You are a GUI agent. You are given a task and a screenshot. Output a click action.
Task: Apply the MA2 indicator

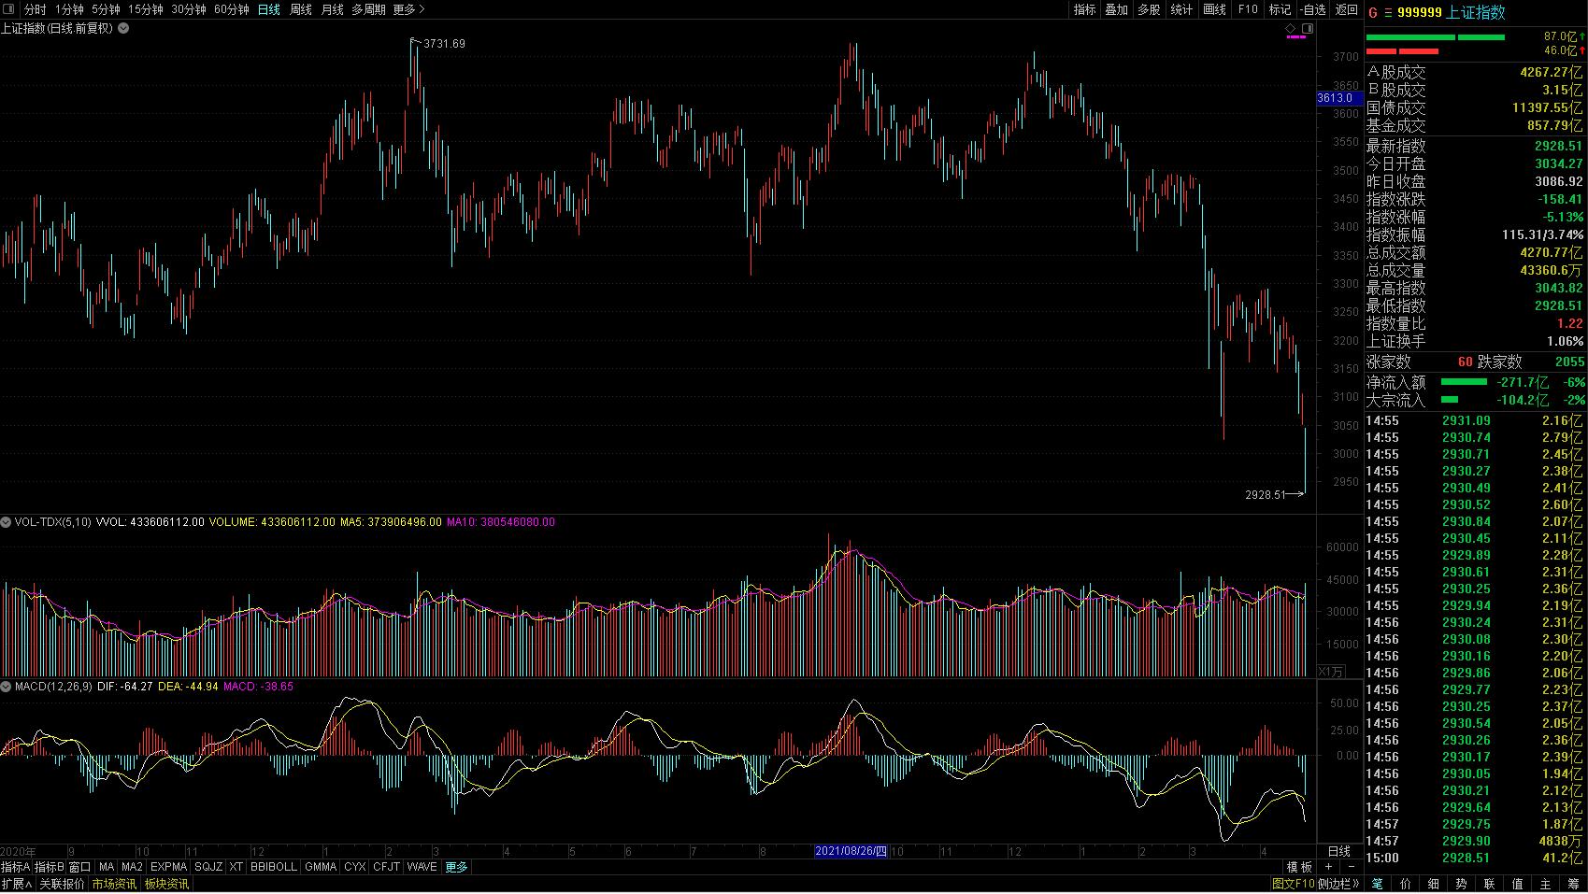[132, 867]
